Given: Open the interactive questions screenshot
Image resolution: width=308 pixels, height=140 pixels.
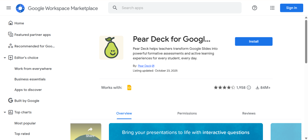Looking at the screenshot, I should click(186, 131).
